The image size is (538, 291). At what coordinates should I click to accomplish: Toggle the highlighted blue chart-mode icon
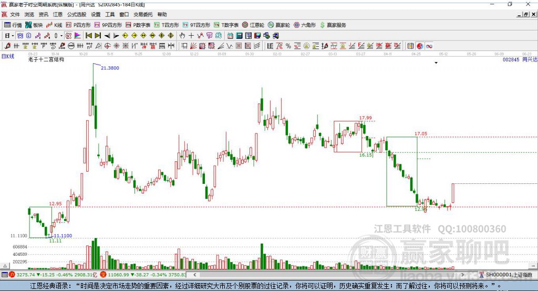click(20, 35)
